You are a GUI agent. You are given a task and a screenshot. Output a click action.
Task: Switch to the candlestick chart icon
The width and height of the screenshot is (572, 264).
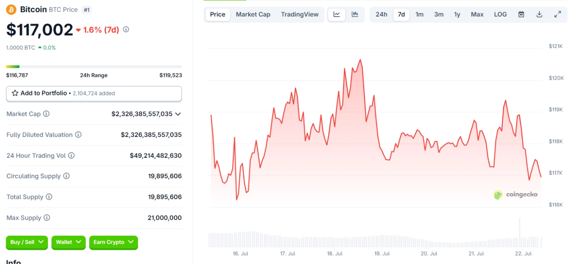[x=355, y=14]
